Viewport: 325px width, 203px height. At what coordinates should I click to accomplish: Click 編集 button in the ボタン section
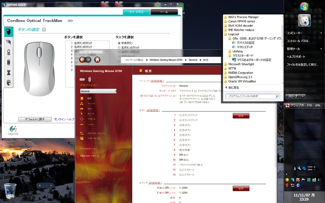pyautogui.click(x=241, y=116)
